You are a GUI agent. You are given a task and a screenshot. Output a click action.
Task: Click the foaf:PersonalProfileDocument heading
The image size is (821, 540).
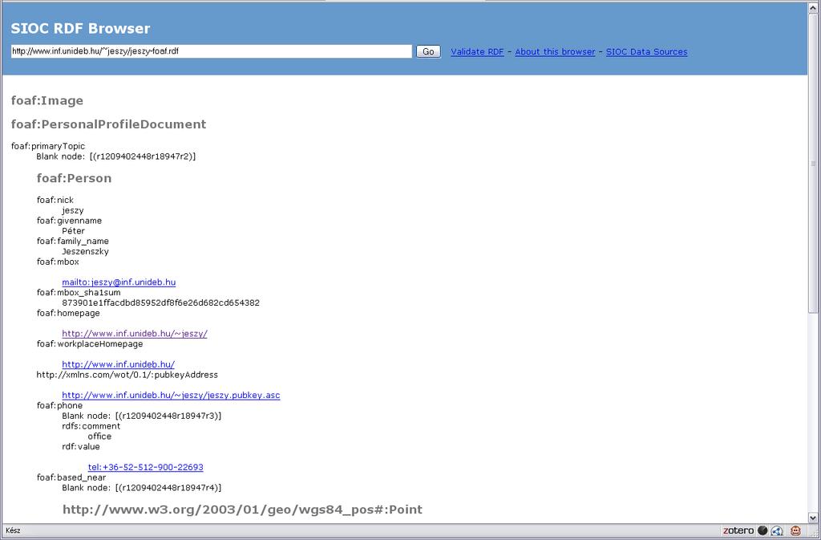pyautogui.click(x=108, y=124)
